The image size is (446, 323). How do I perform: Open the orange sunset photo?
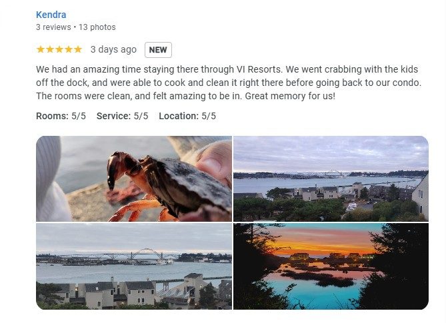pos(331,266)
